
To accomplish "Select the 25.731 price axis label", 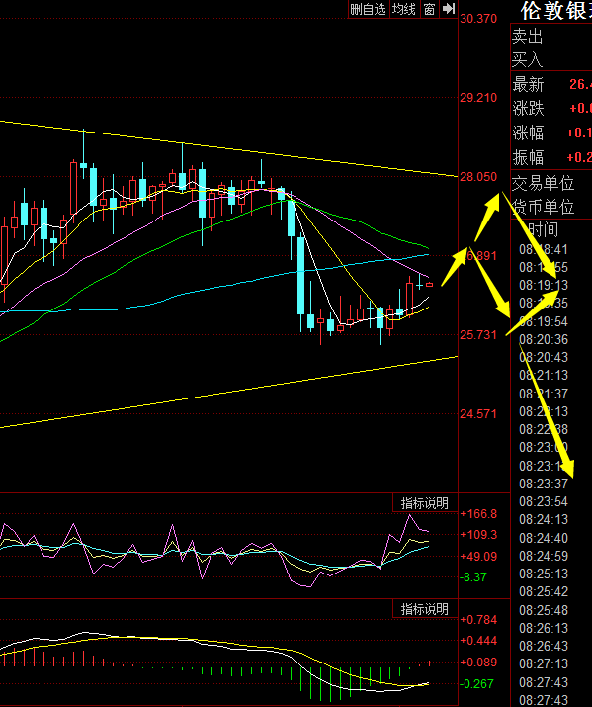I will click(x=478, y=334).
